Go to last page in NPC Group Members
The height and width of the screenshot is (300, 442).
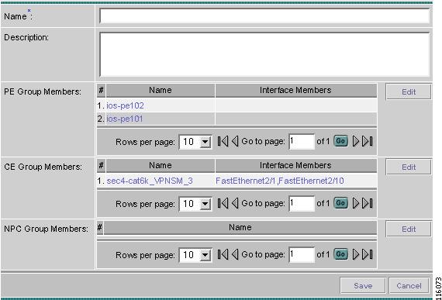tap(368, 254)
